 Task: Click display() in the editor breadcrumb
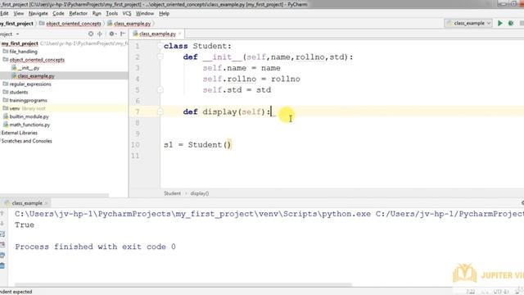(200, 193)
